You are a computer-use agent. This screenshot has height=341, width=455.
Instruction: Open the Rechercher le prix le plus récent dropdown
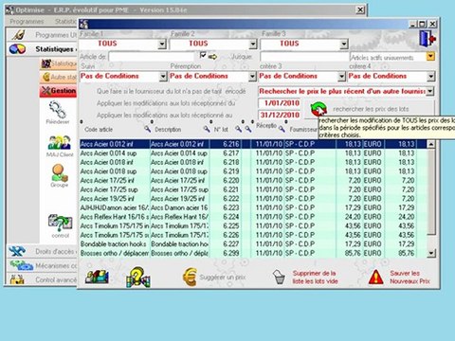430,91
